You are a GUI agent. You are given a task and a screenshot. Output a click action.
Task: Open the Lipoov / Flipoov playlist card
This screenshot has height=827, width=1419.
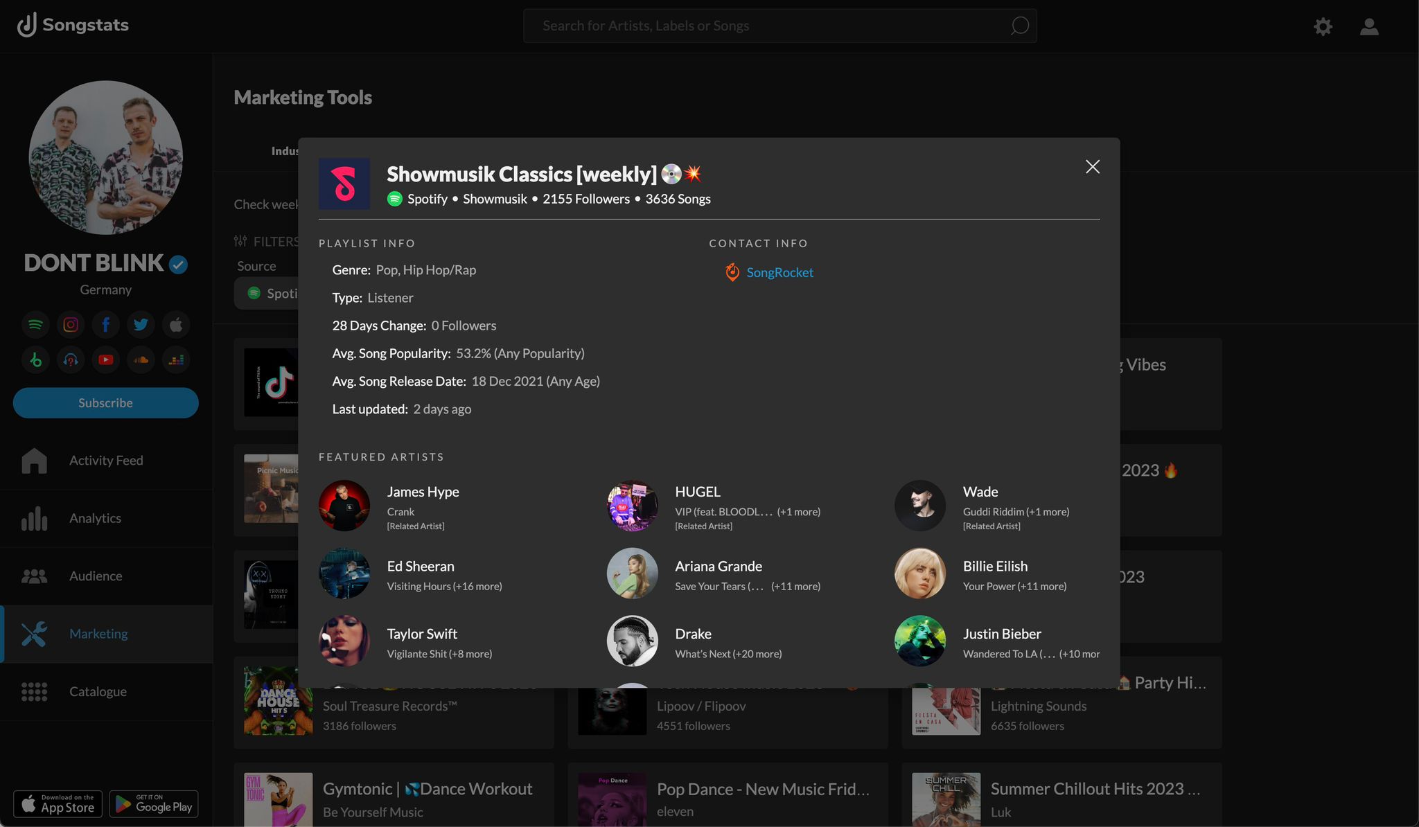(728, 718)
